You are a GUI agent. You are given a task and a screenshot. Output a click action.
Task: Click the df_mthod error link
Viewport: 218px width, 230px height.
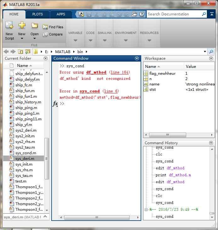[x=96, y=72]
